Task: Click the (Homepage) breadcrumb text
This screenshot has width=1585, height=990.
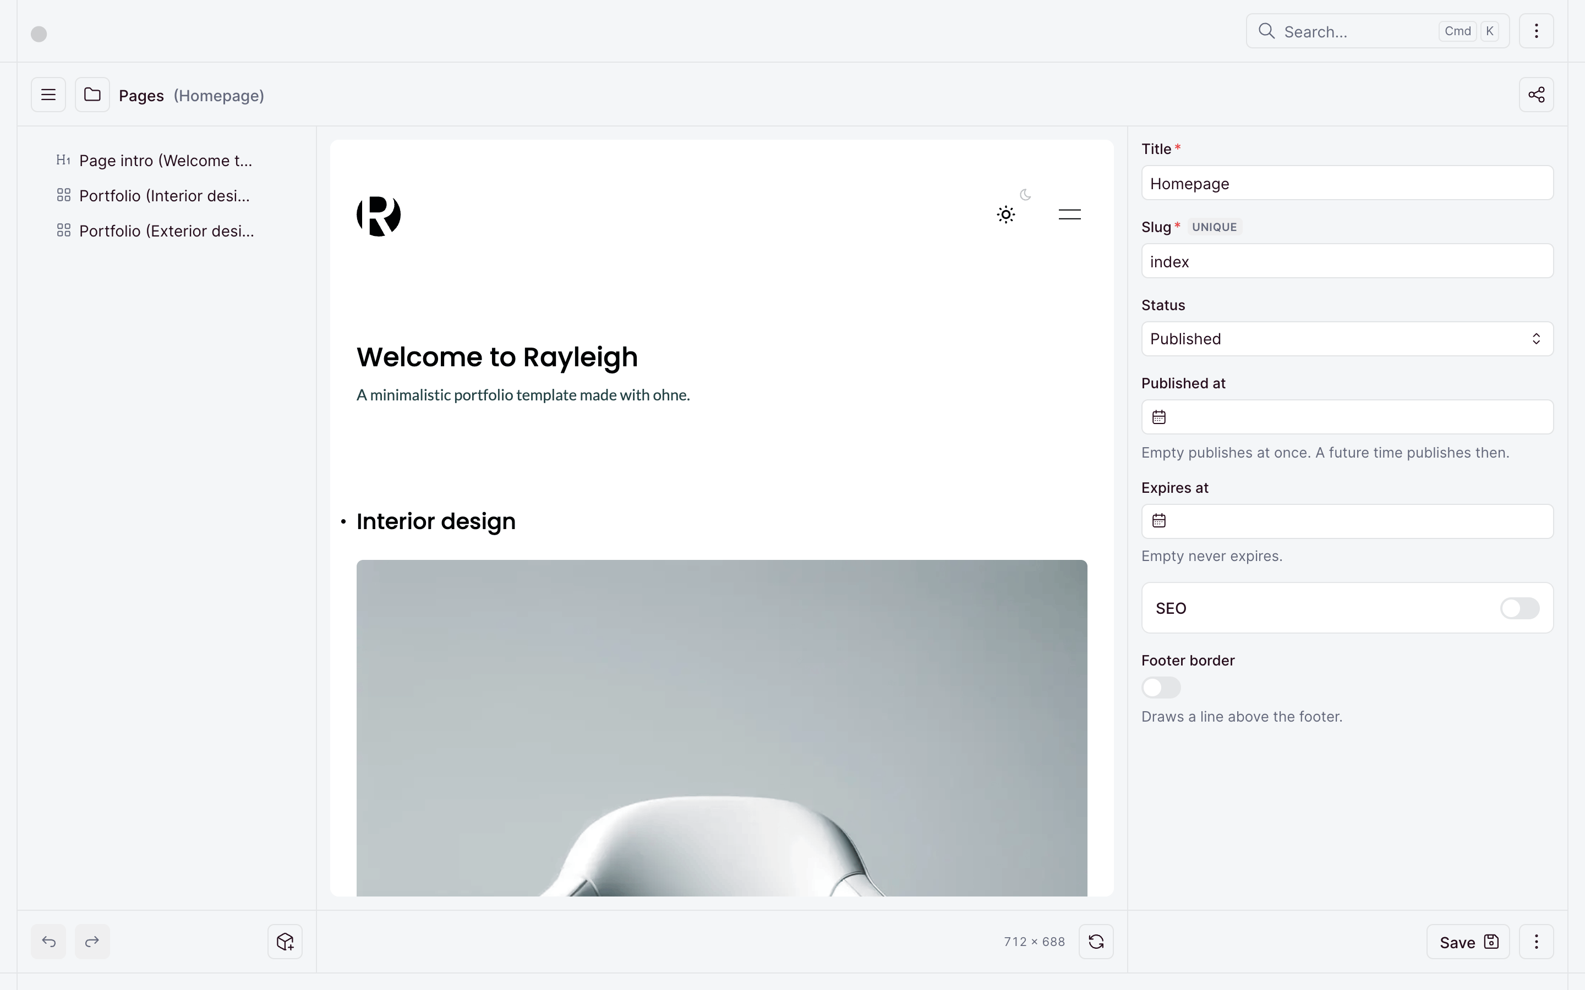Action: coord(218,96)
